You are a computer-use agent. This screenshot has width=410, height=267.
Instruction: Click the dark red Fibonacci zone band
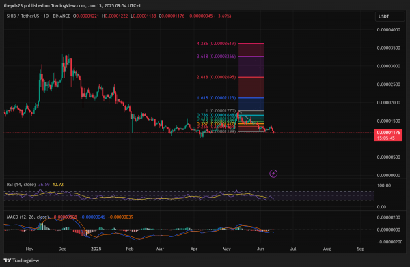251,88
